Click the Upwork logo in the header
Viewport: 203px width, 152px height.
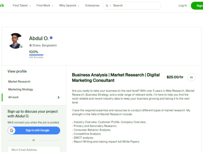pos(2,5)
